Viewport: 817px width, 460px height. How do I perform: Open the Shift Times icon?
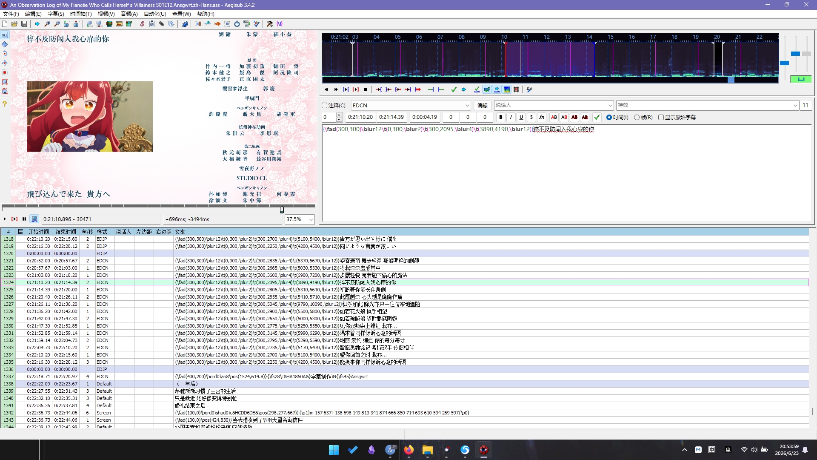pyautogui.click(x=198, y=24)
